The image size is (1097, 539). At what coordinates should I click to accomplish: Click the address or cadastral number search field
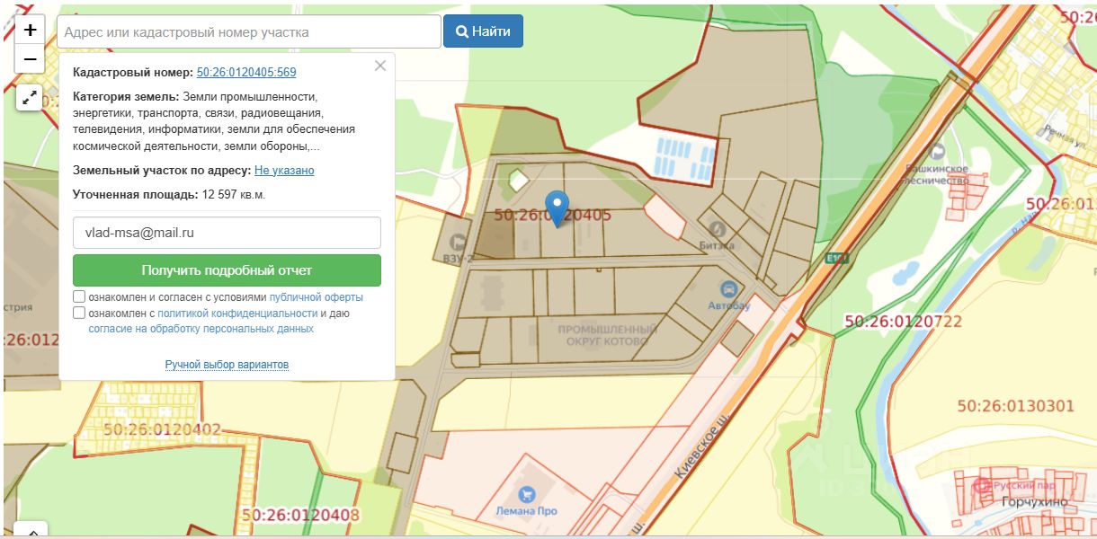(x=249, y=32)
